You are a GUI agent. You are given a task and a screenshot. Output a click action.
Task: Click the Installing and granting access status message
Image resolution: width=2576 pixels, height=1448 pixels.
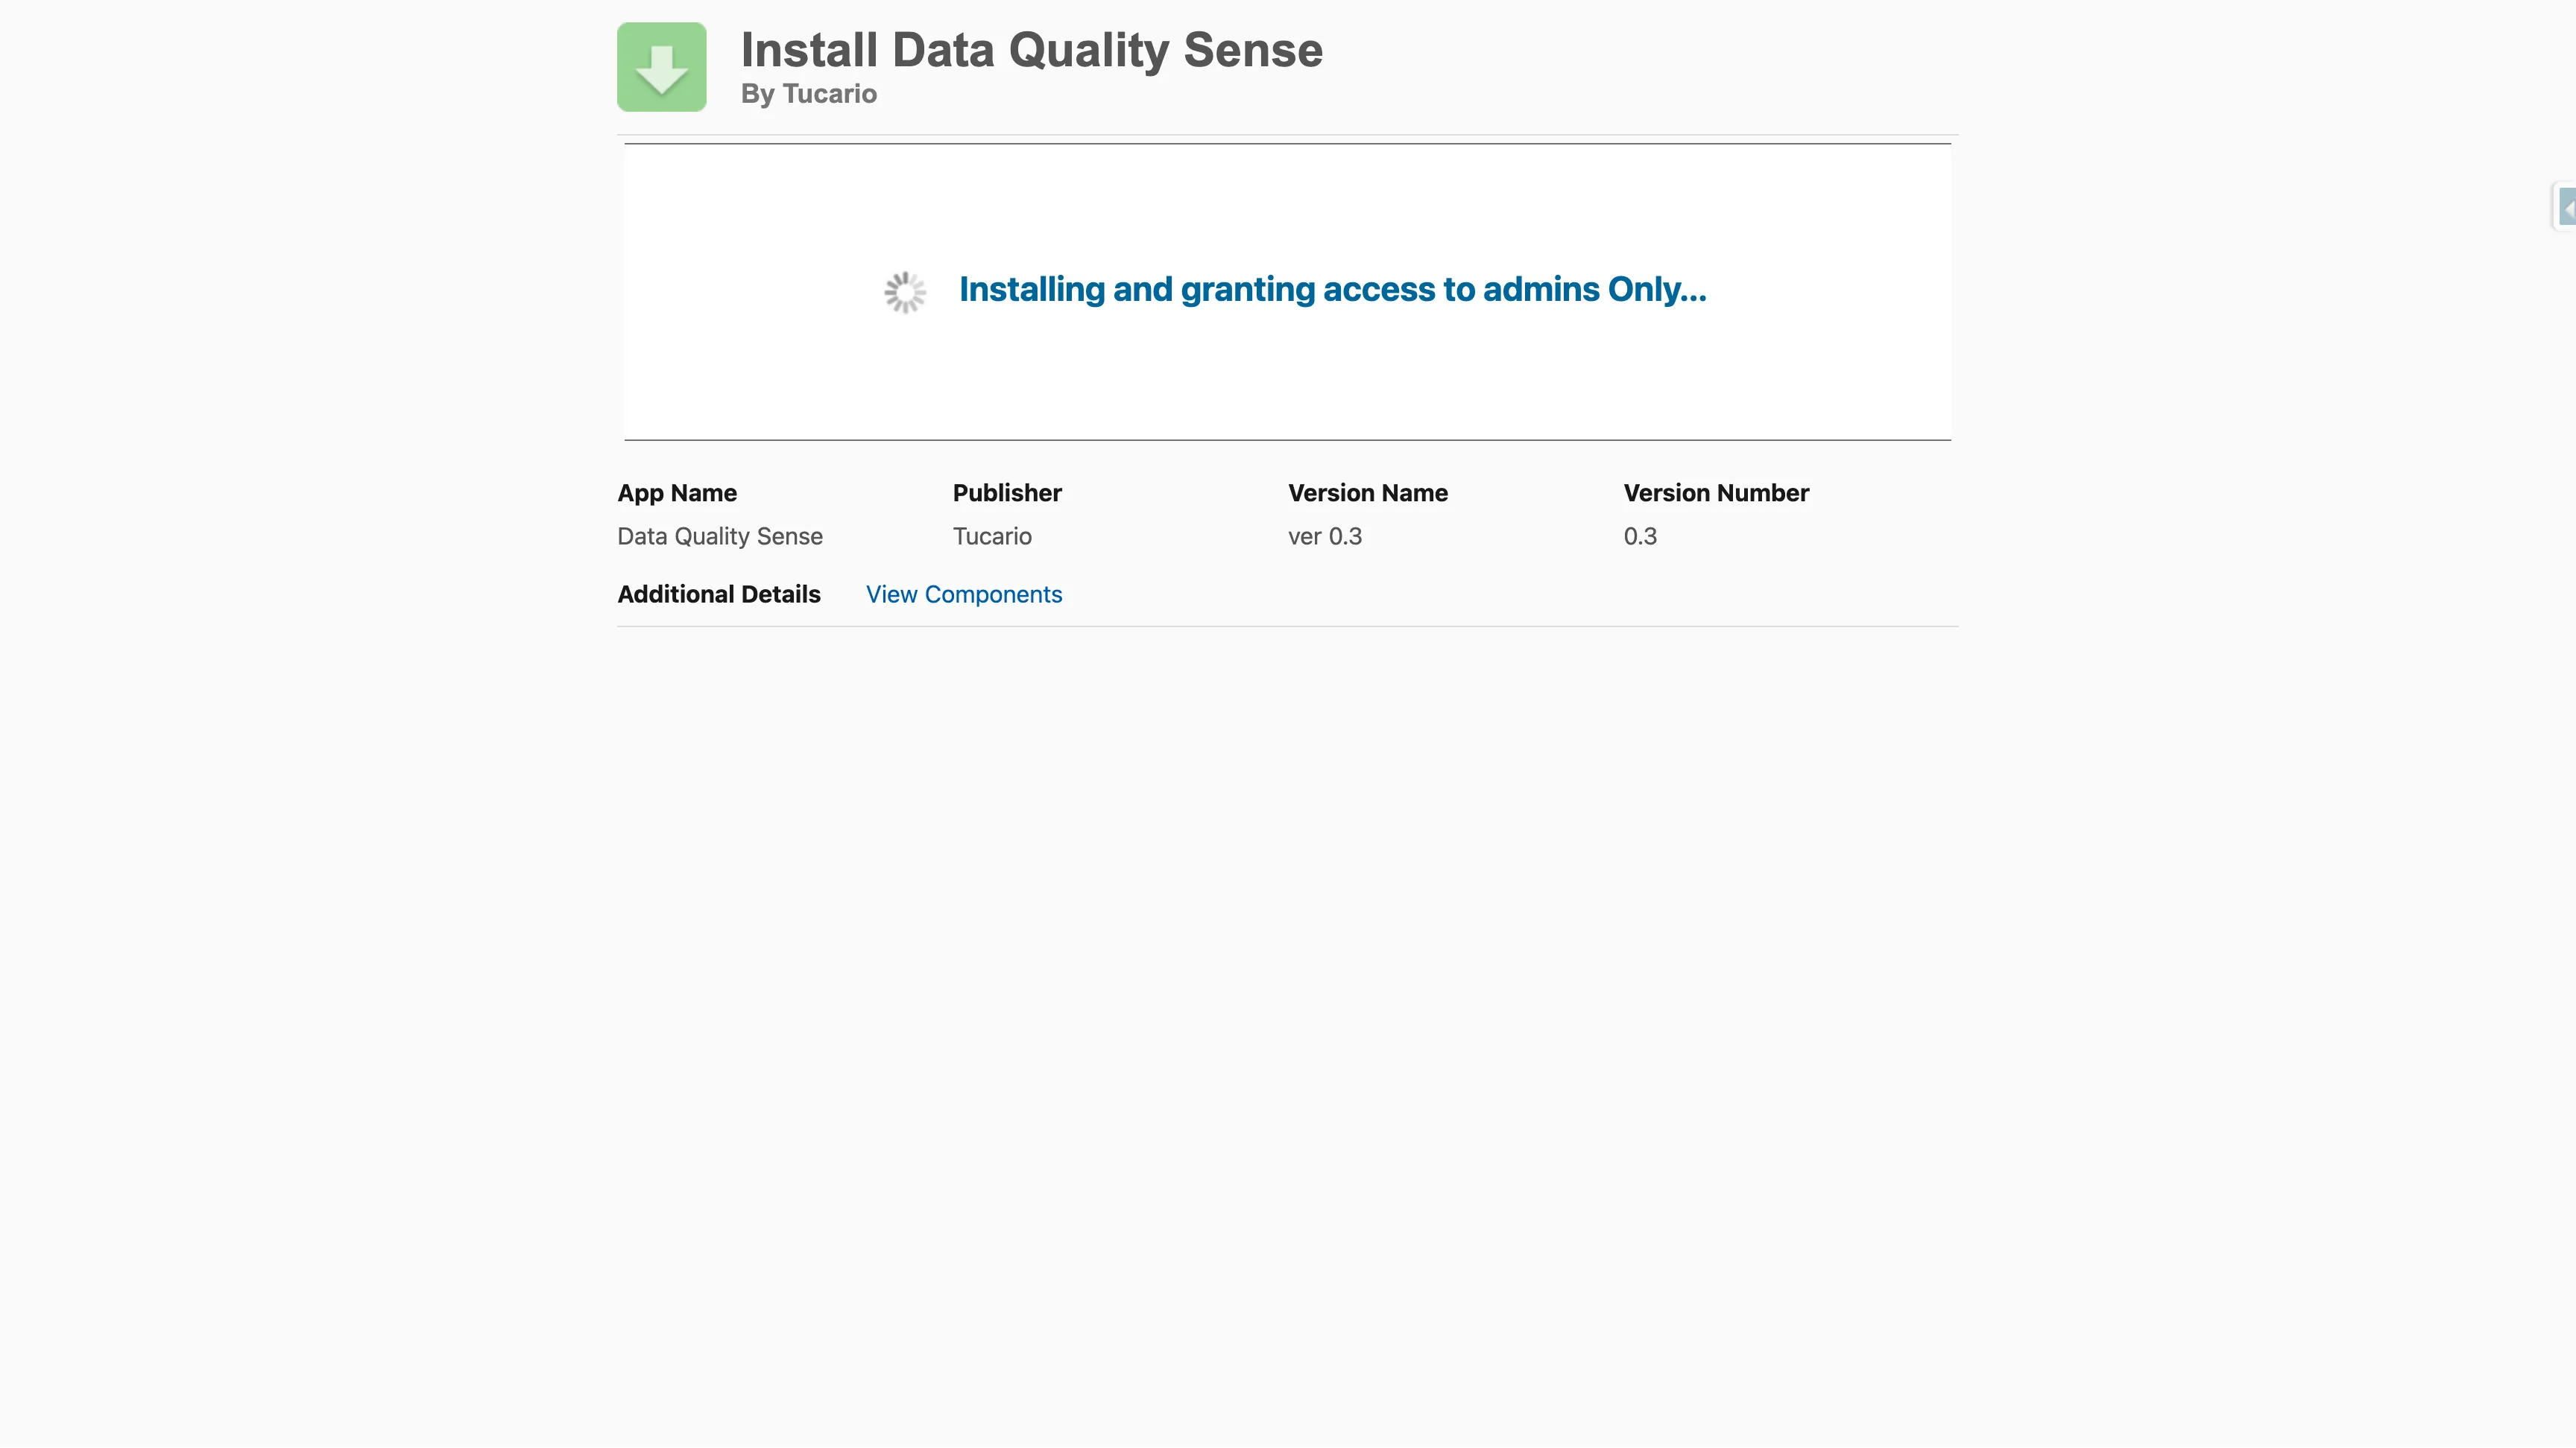[x=1332, y=290]
